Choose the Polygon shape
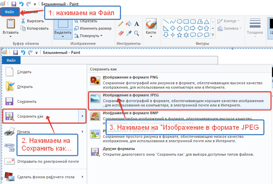The image size is (273, 184). (x=200, y=22)
